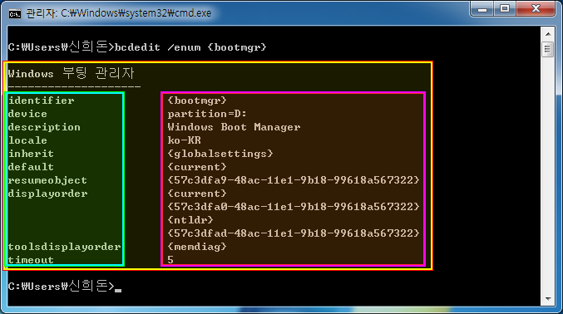Click the GUID starting 57c3dfa0
The image size is (563, 314).
click(x=294, y=207)
